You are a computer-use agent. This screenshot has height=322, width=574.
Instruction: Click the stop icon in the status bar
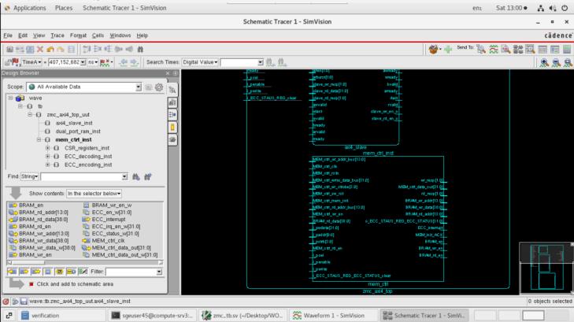pos(6,302)
